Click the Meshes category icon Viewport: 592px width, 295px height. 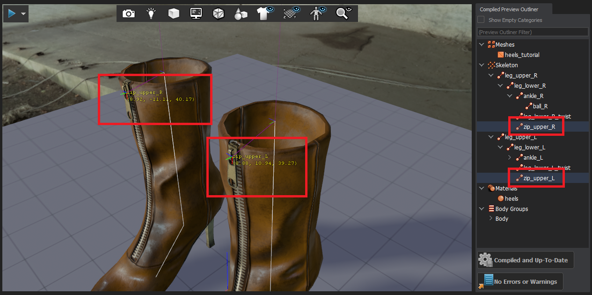tap(491, 45)
